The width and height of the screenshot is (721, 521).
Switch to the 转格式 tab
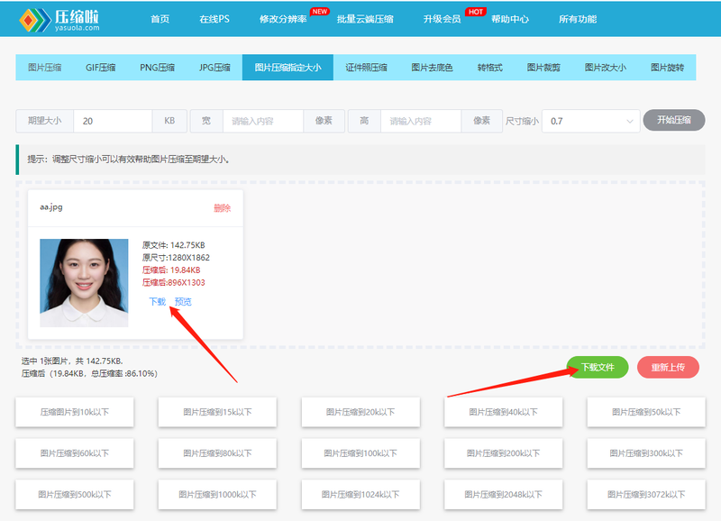click(490, 68)
